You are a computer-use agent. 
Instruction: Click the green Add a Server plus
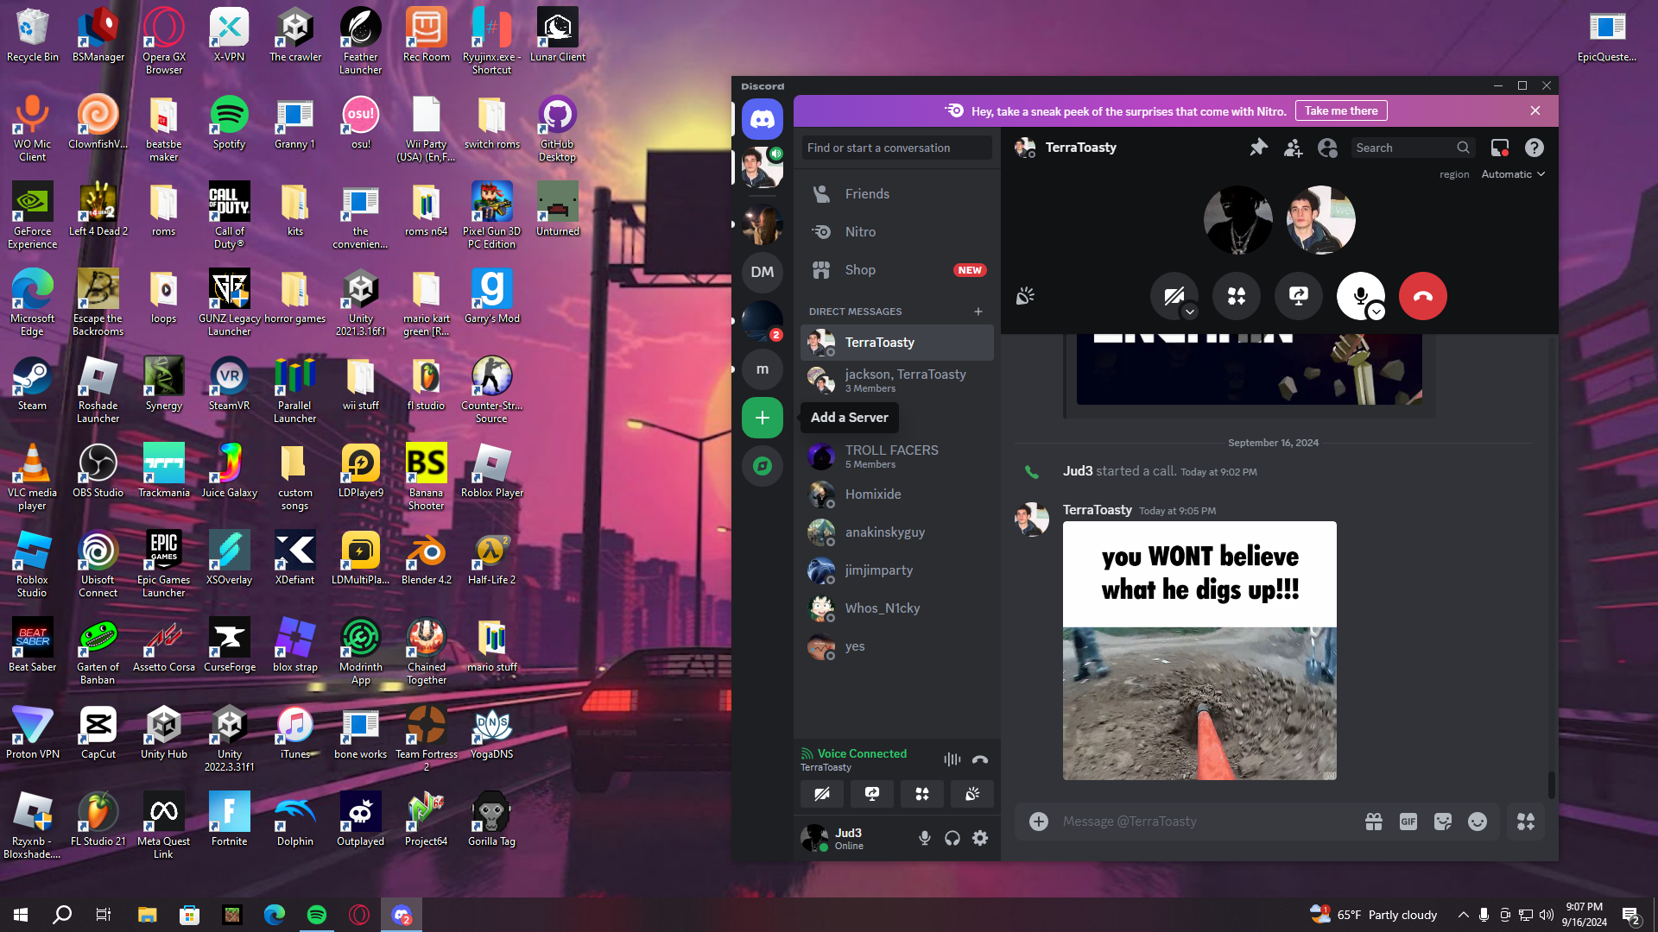[762, 418]
